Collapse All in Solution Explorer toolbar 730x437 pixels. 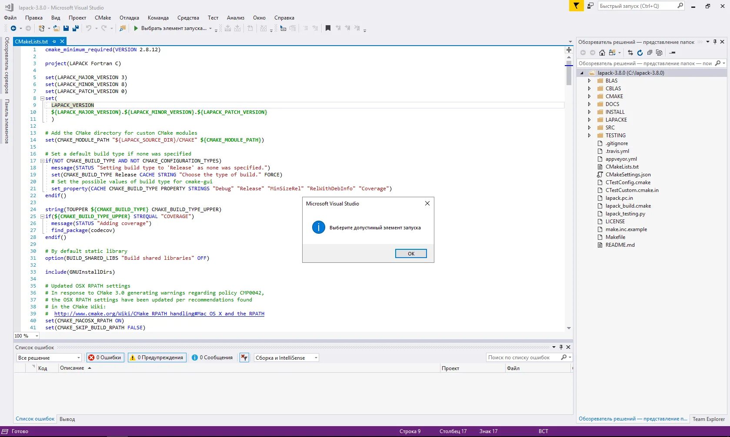pos(650,53)
